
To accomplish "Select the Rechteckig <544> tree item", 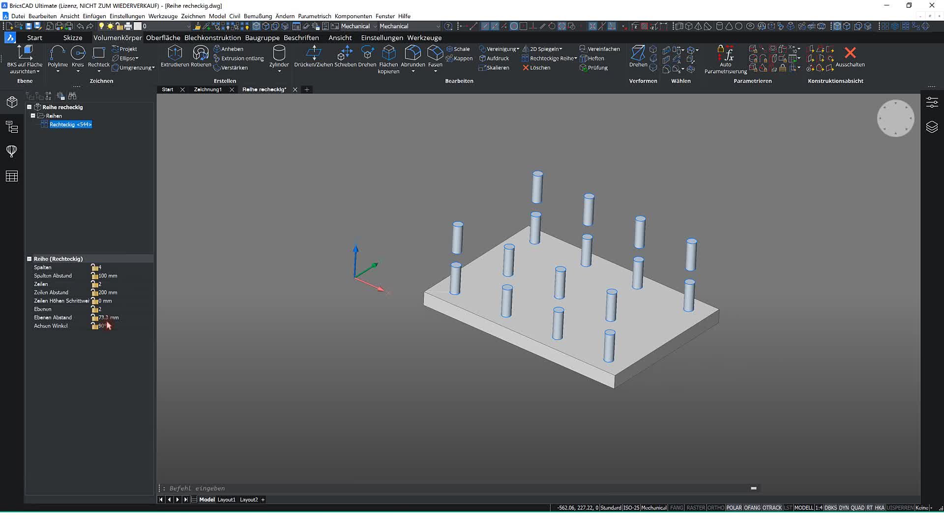I will pyautogui.click(x=70, y=124).
